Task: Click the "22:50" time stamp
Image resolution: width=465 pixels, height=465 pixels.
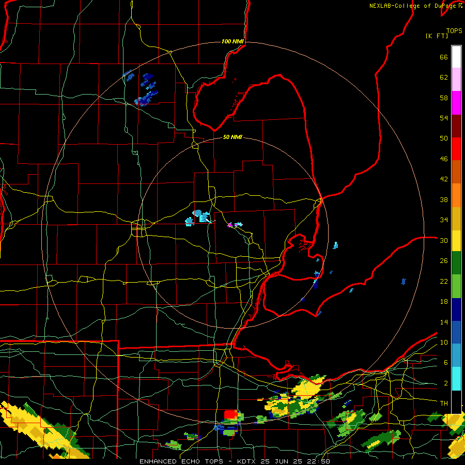Action: tap(319, 461)
